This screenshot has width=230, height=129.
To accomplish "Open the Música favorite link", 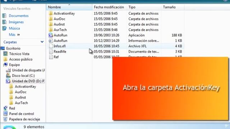I will (x=14, y=28).
